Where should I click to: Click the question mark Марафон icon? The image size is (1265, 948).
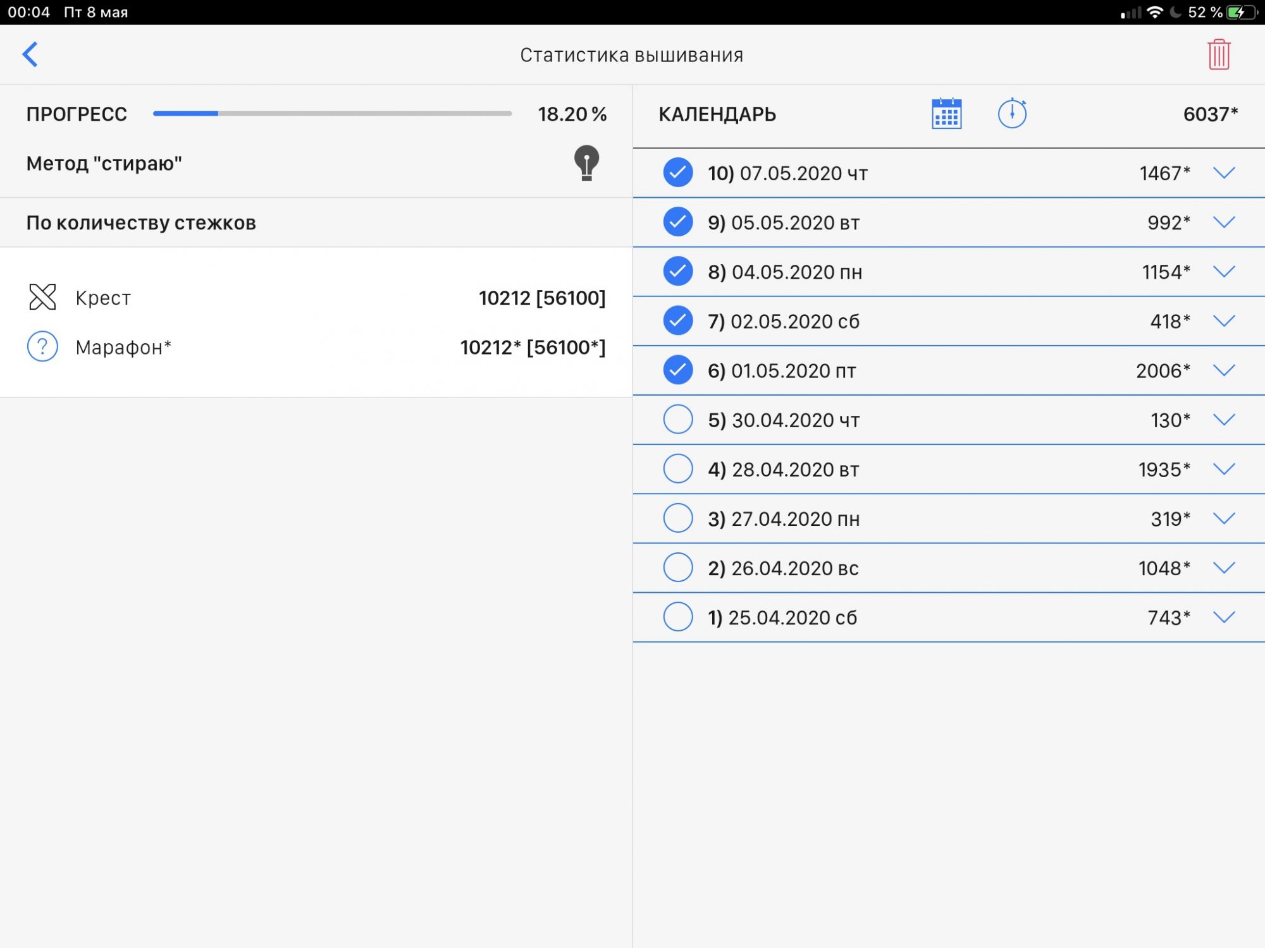click(42, 346)
